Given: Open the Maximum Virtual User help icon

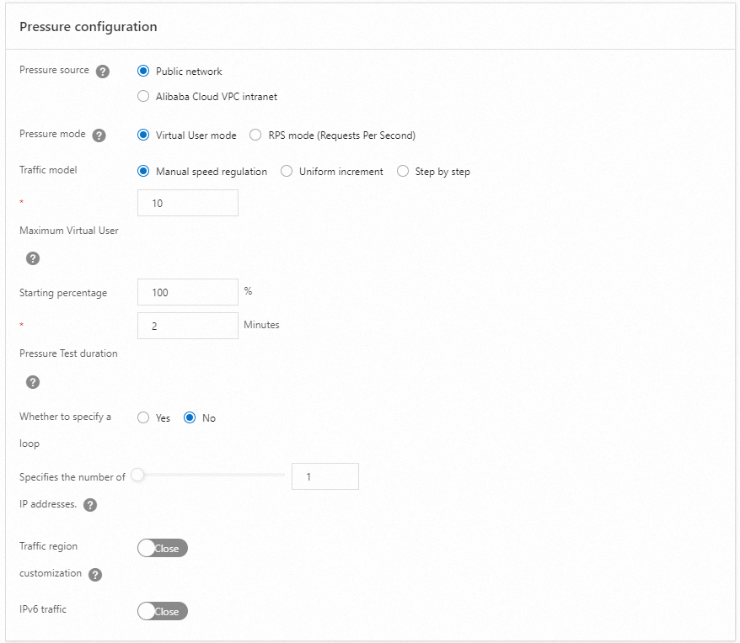Looking at the screenshot, I should coord(33,258).
